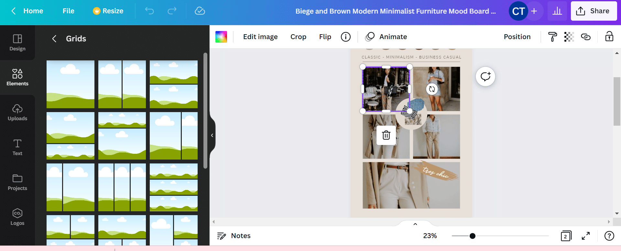Viewport: 621px width, 251px height.
Task: Select the three vertical columns grid
Action: pyautogui.click(x=122, y=187)
